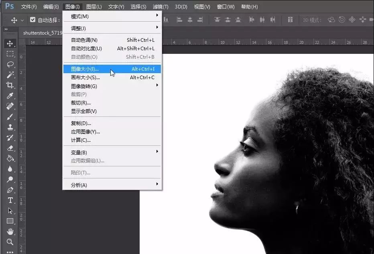The image size is (374, 254).
Task: Select the Magic Wand tool
Action: tap(10, 75)
